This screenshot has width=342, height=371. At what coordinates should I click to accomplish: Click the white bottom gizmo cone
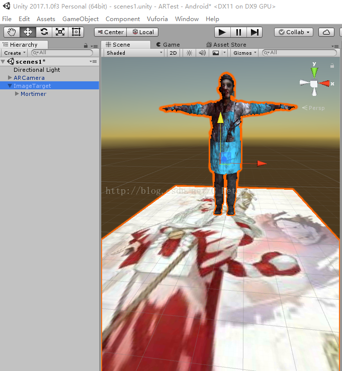coord(314,91)
